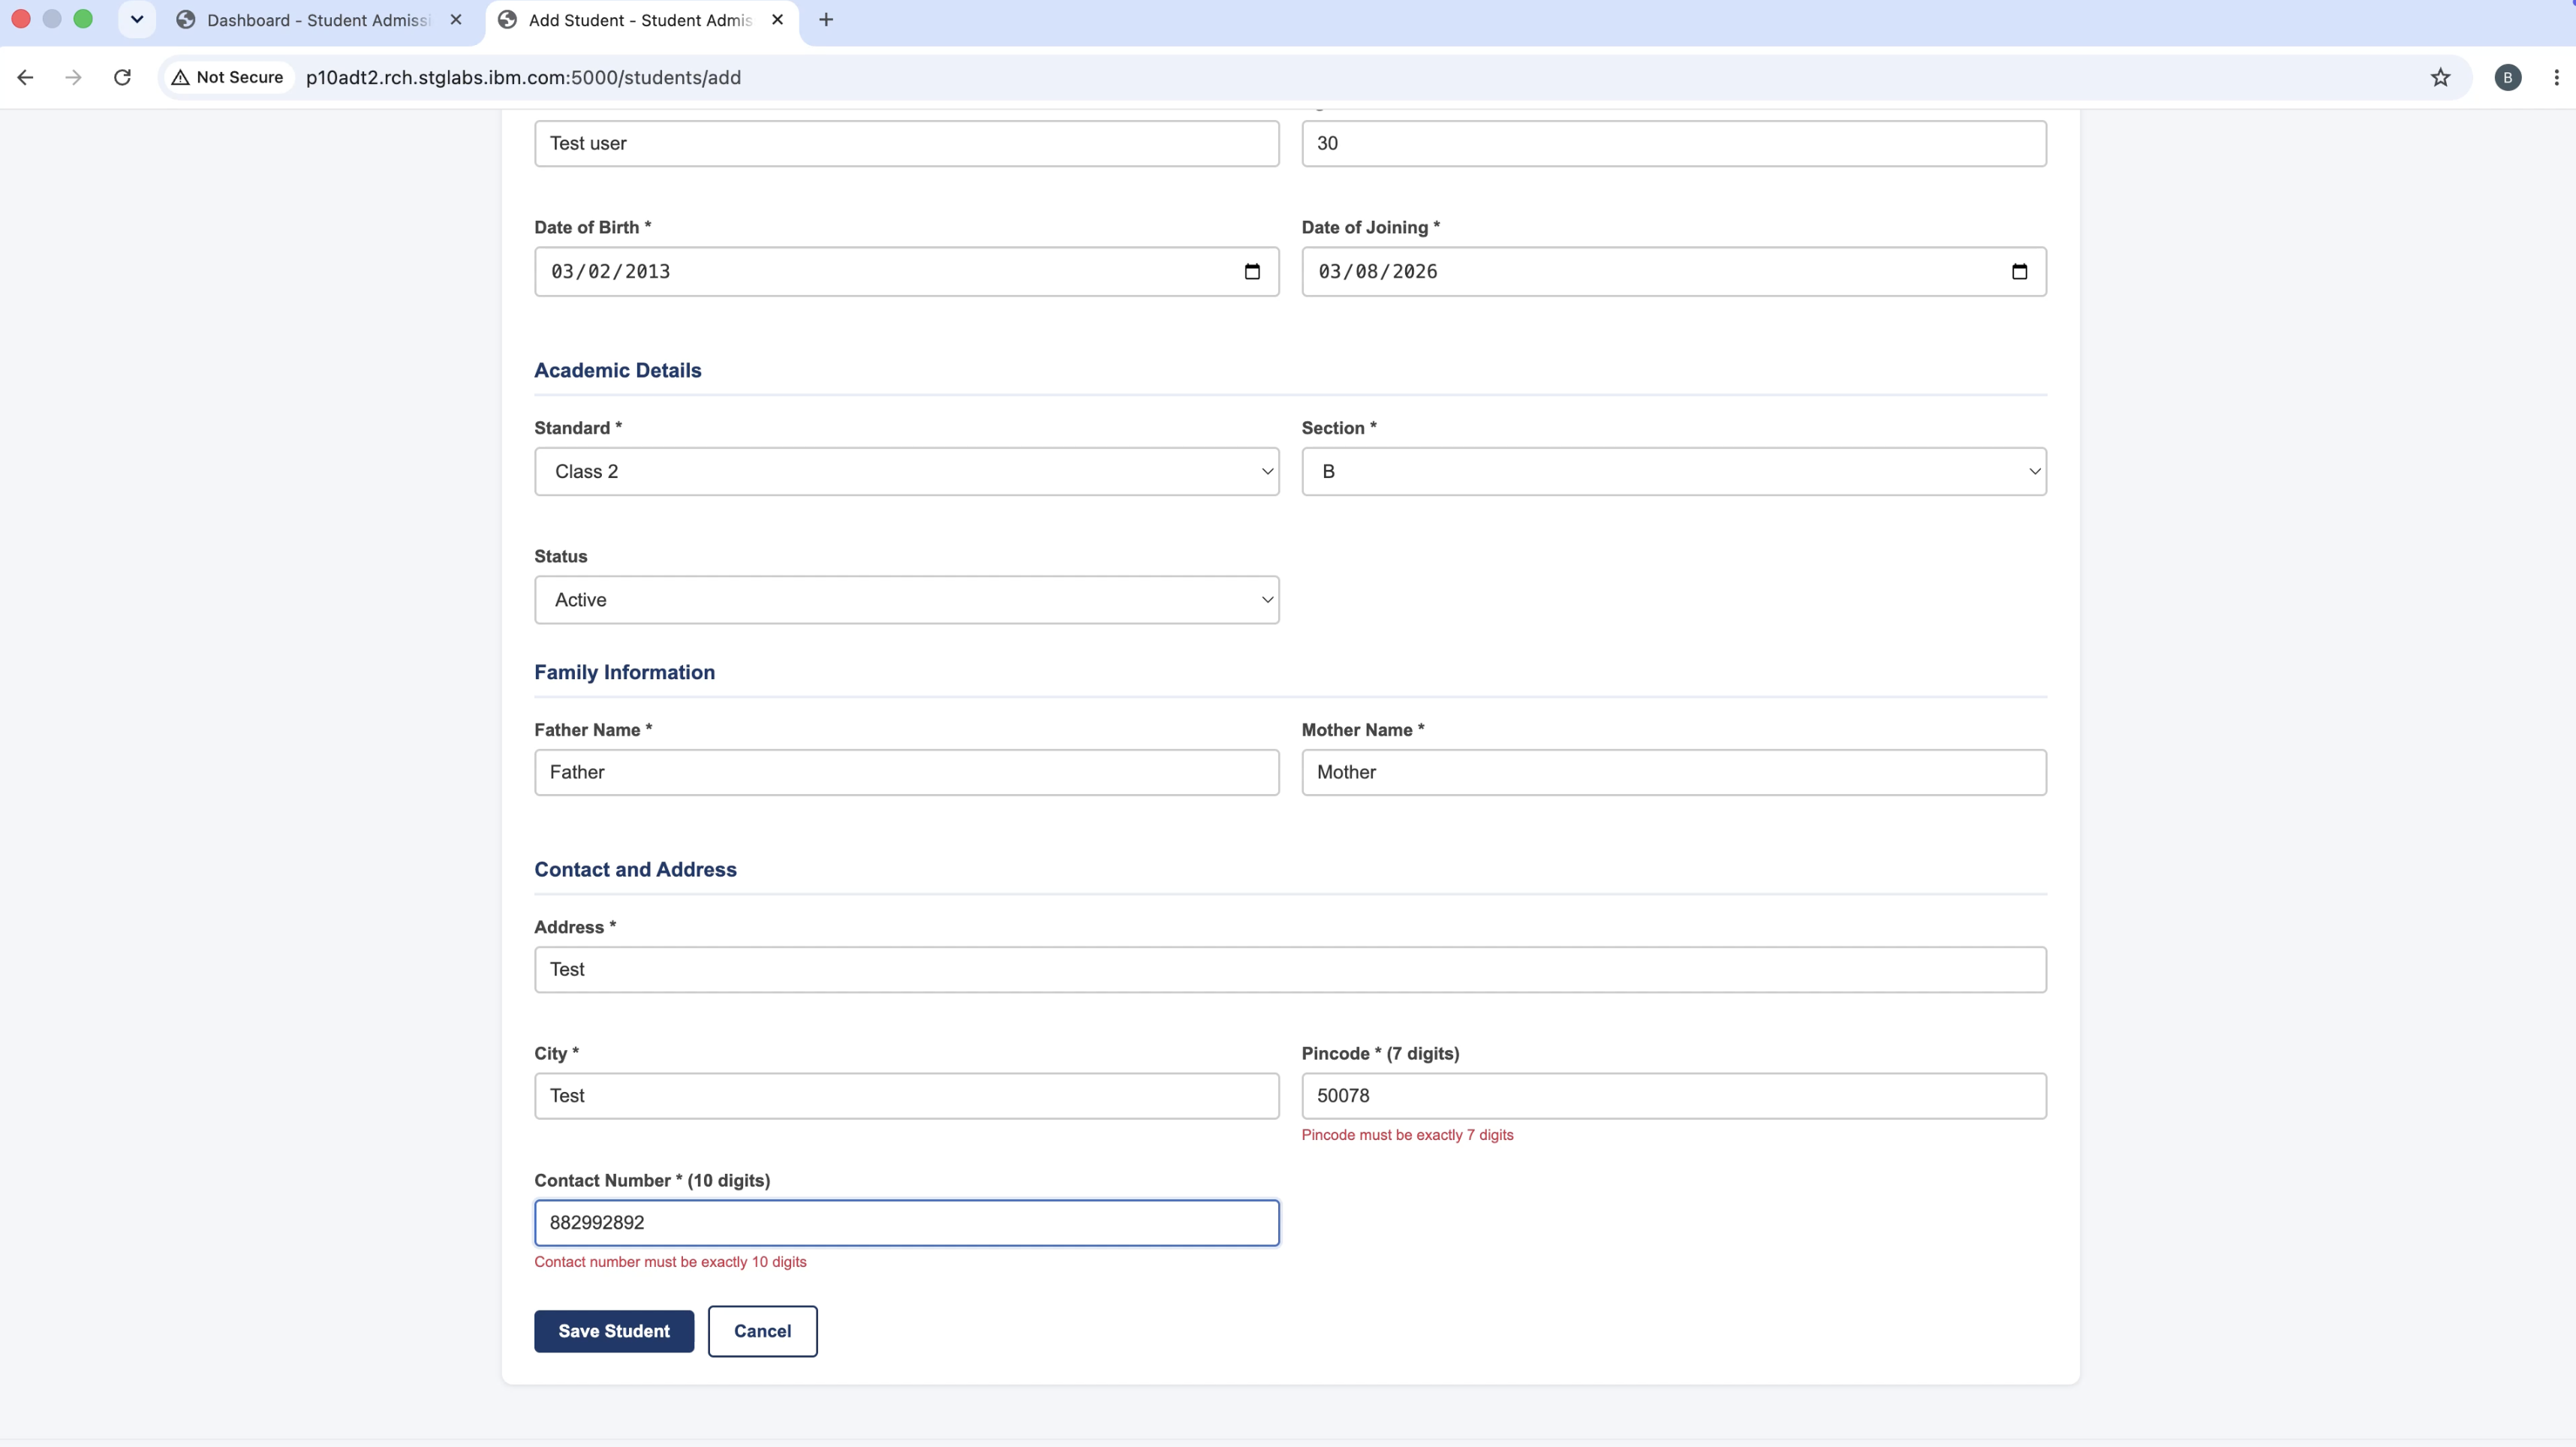Click the Not Secure site info badge
2576x1447 pixels.
228,77
